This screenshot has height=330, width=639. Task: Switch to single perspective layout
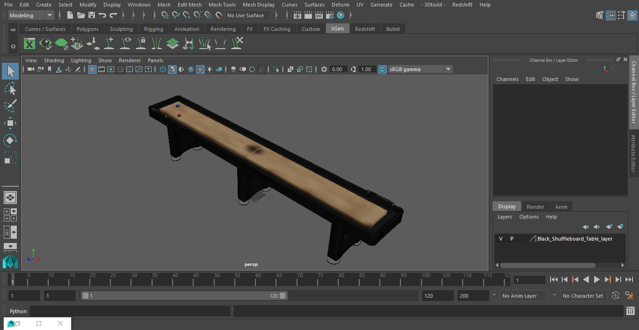pos(10,198)
